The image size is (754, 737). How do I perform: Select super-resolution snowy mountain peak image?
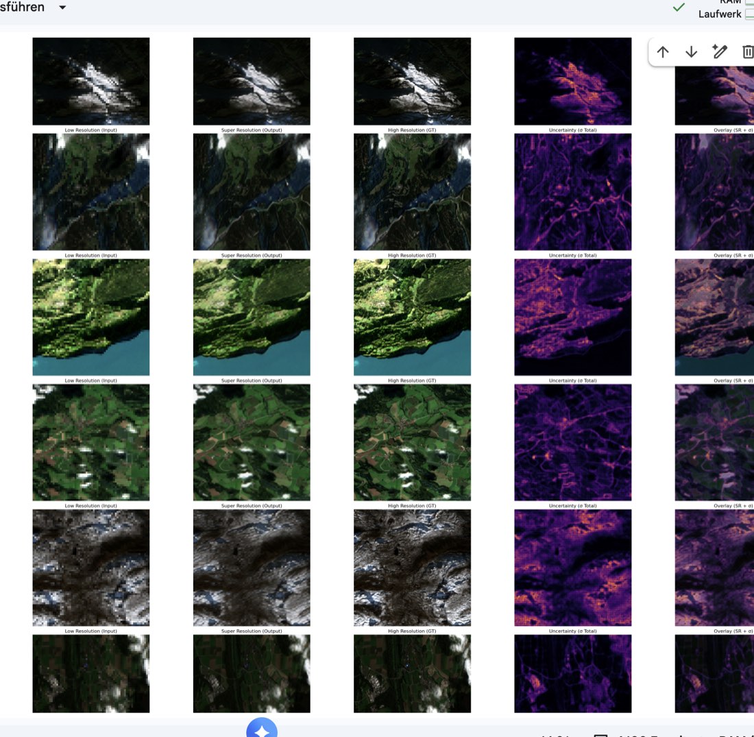(252, 82)
